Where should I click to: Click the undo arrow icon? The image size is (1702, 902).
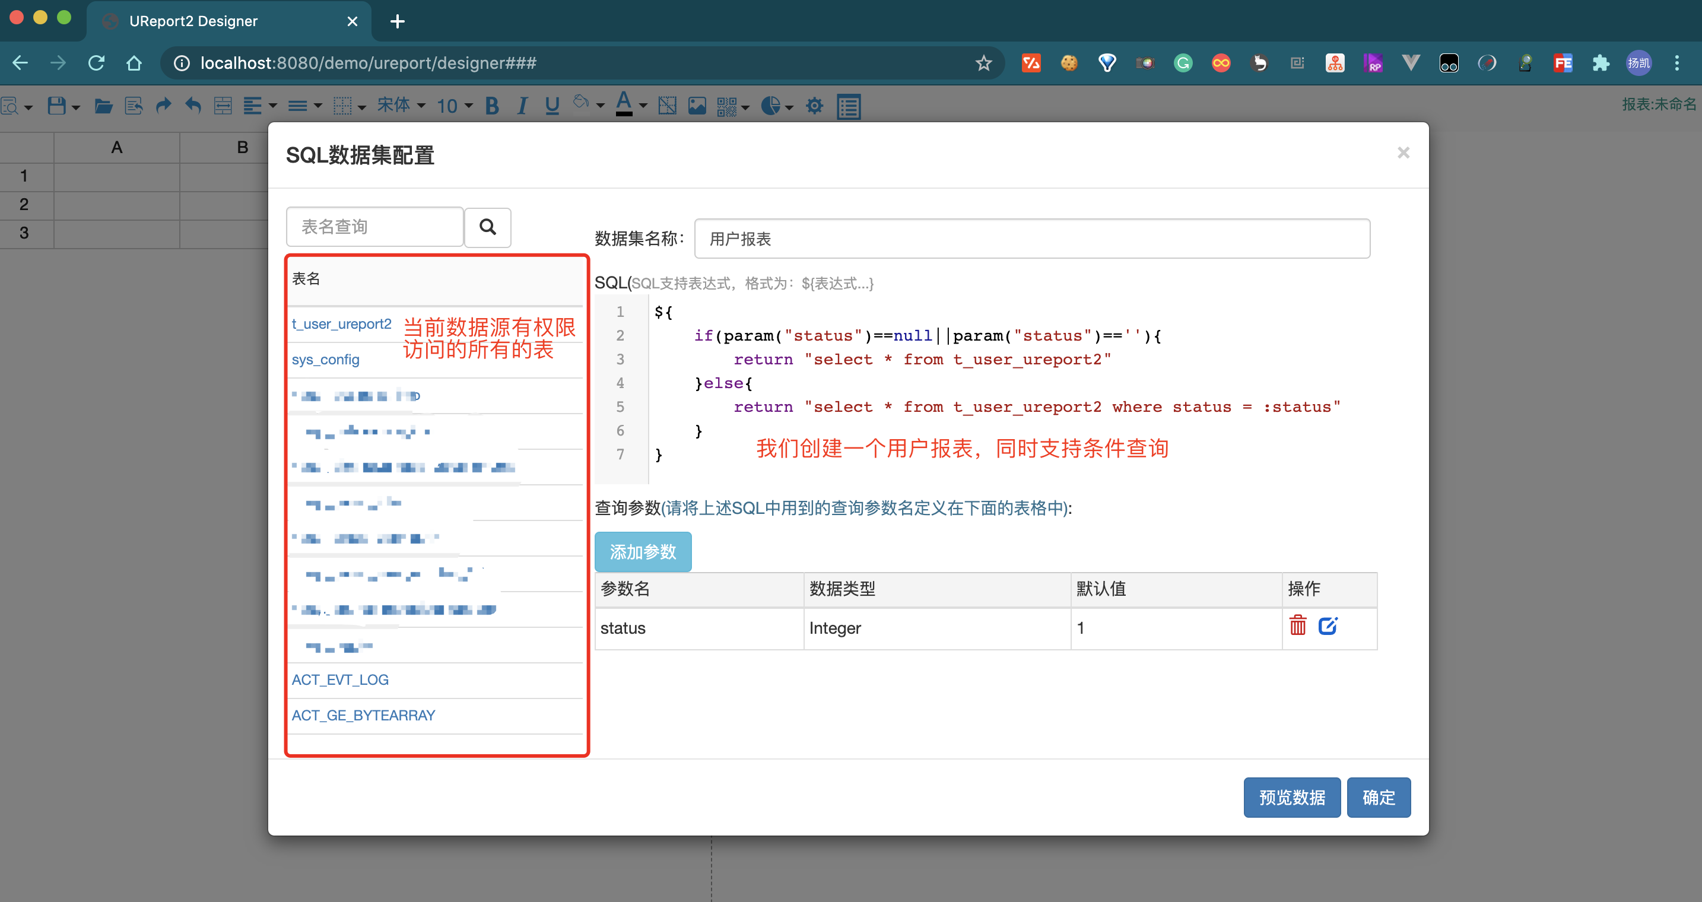click(193, 106)
